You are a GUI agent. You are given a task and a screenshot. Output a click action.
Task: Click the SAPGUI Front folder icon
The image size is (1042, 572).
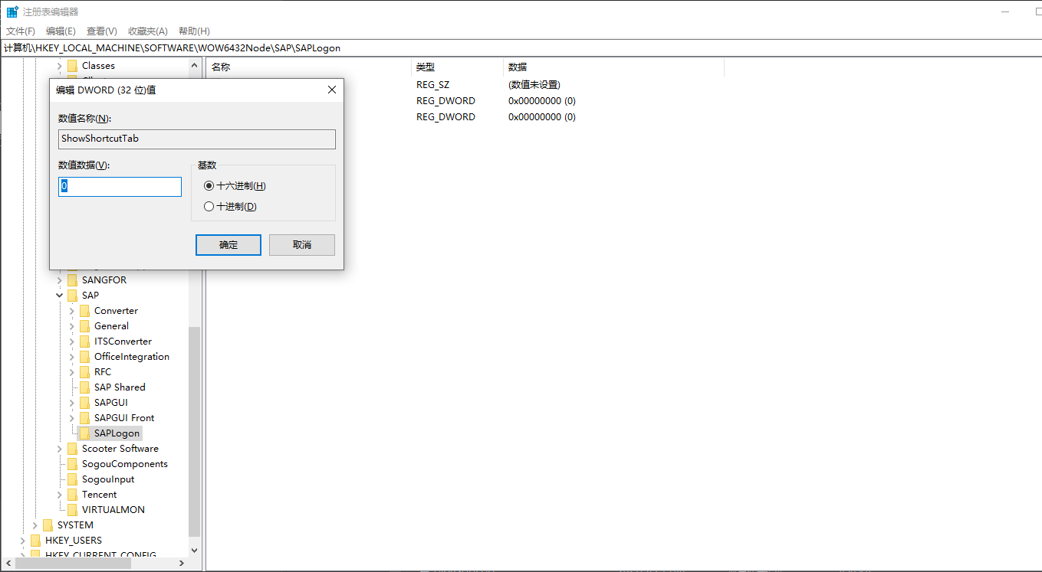pos(84,417)
